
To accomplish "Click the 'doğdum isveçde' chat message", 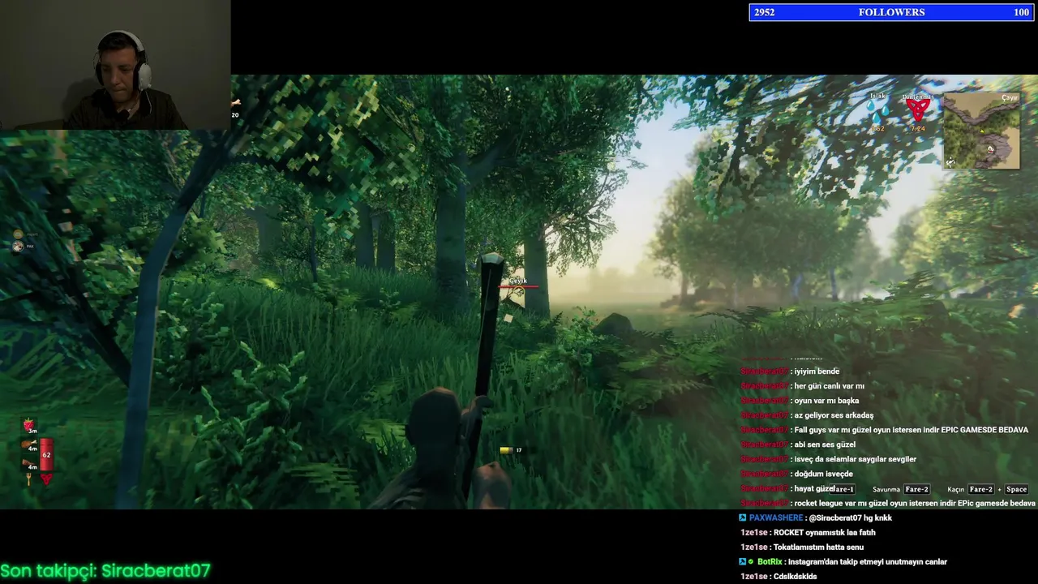I will pyautogui.click(x=823, y=474).
